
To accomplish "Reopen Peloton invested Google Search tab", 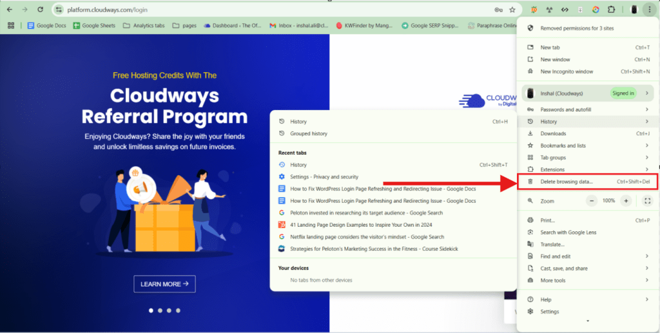I will (x=393, y=213).
